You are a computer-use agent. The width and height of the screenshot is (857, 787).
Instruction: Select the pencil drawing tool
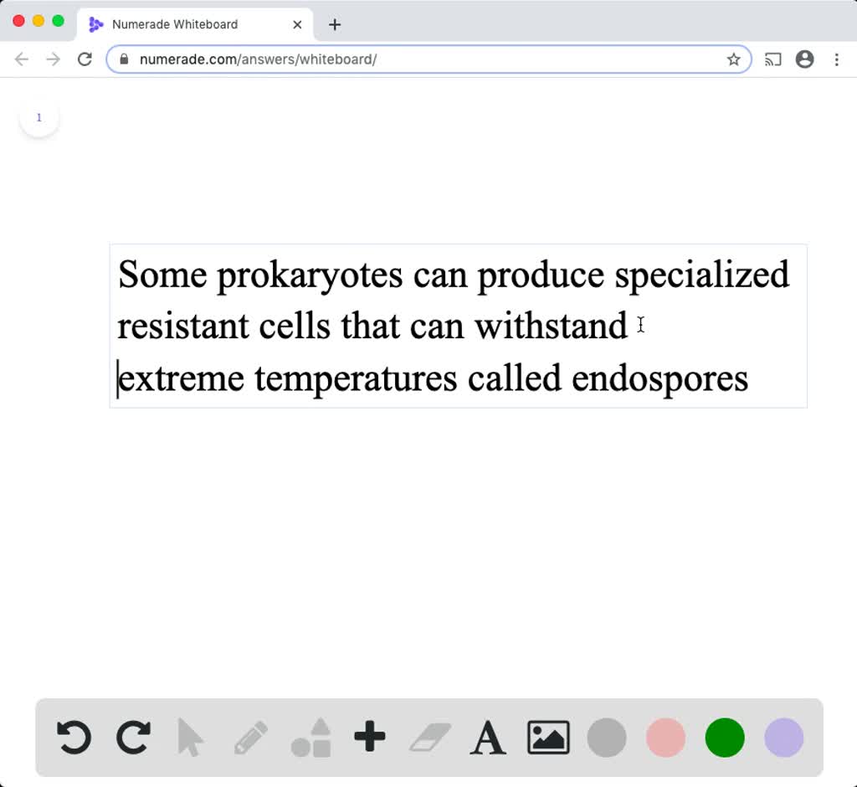coord(251,738)
